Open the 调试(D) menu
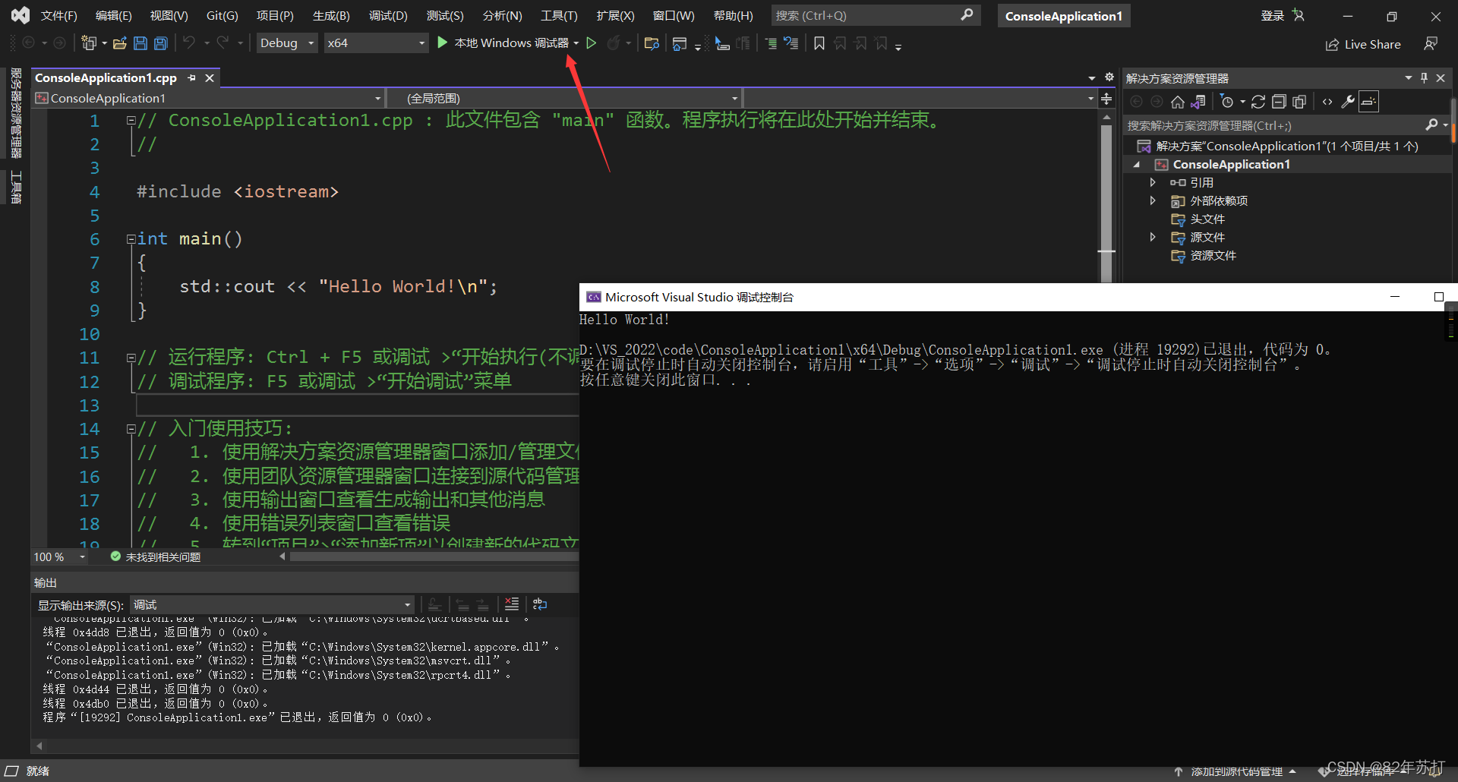Viewport: 1458px width, 782px height. 388,15
